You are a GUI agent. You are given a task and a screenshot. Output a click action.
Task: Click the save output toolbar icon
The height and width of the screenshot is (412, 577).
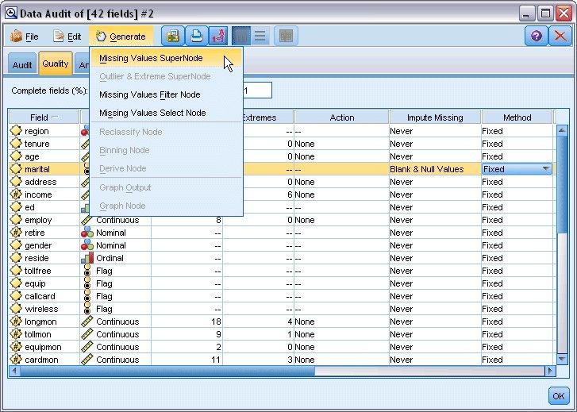[x=173, y=36]
